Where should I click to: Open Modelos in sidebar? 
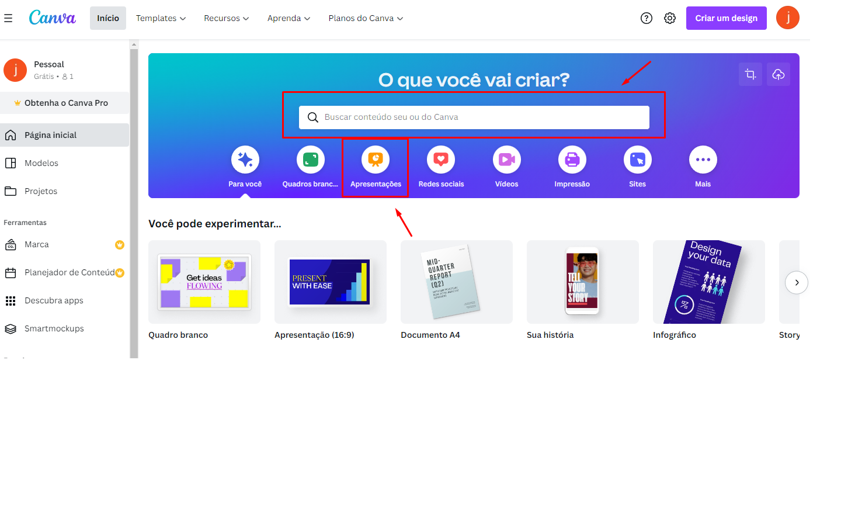64,163
